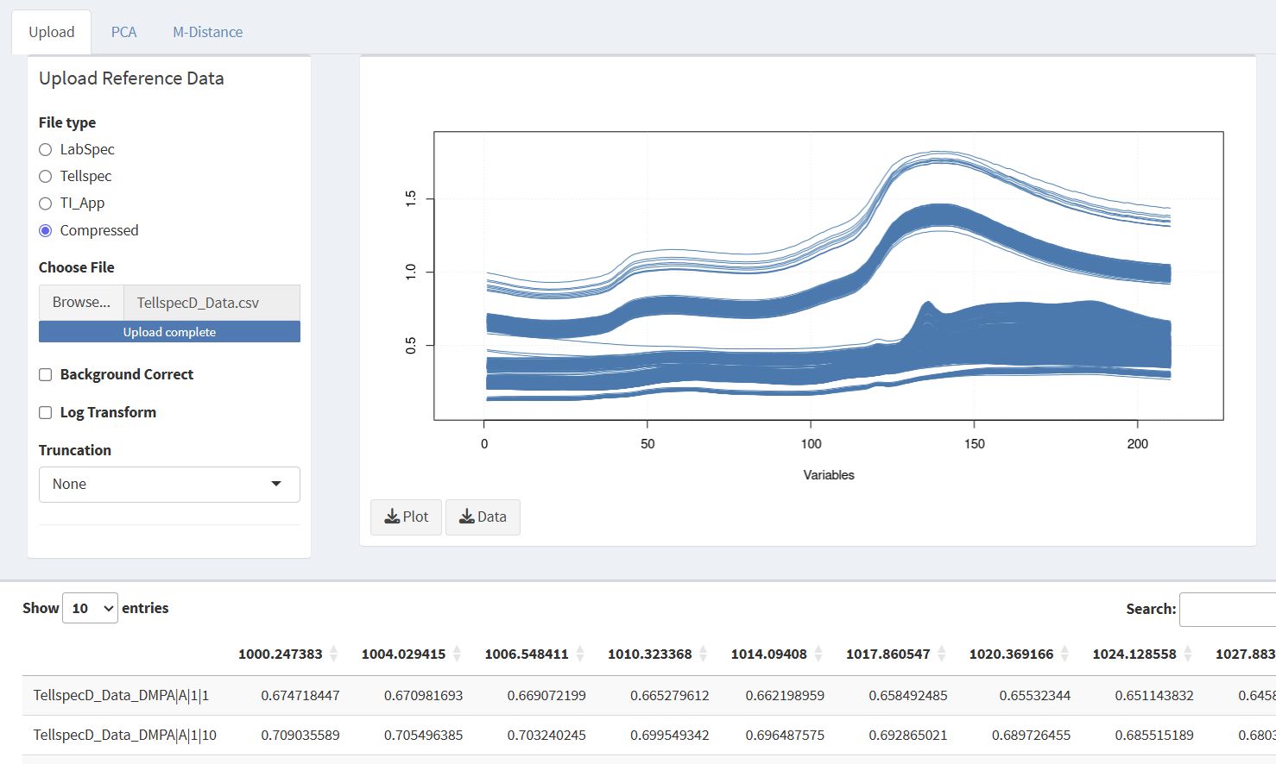
Task: Click the download icon on the Plot button
Action: point(393,516)
